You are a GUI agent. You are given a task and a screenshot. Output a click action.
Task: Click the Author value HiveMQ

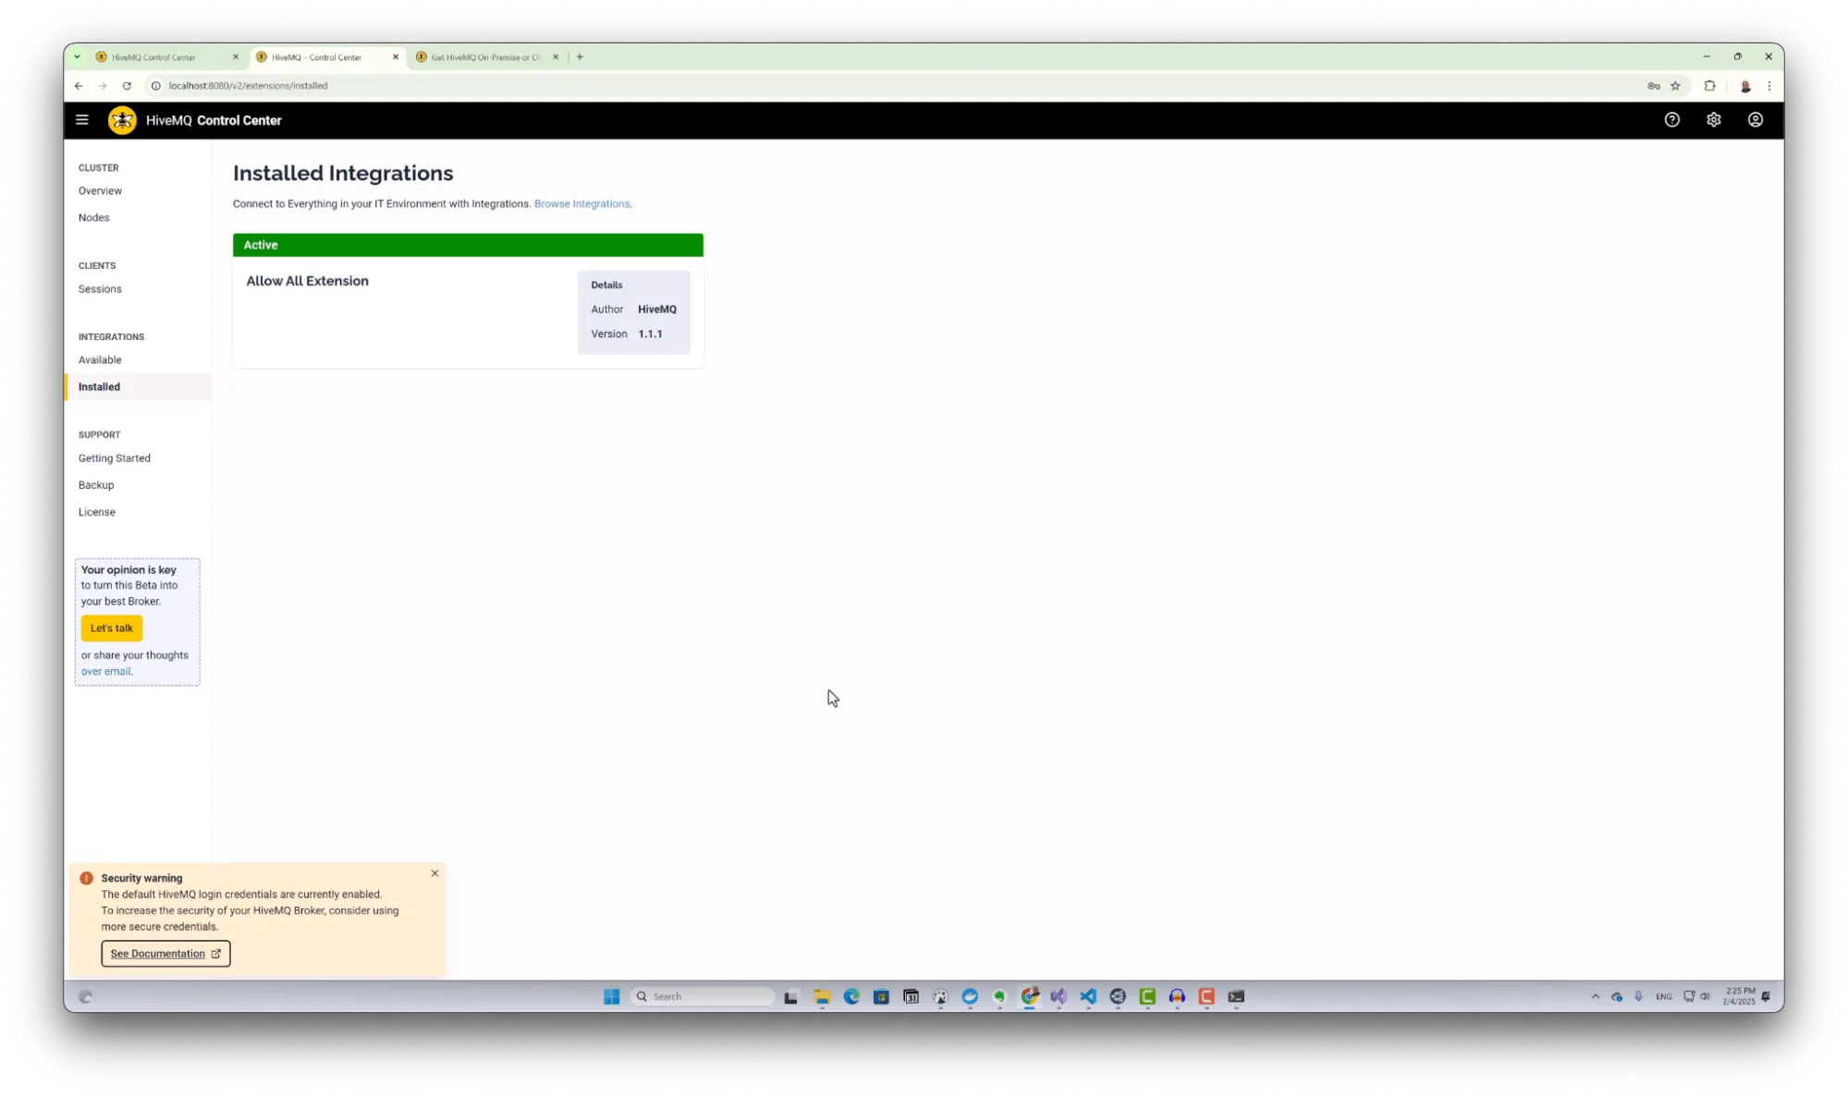657,310
